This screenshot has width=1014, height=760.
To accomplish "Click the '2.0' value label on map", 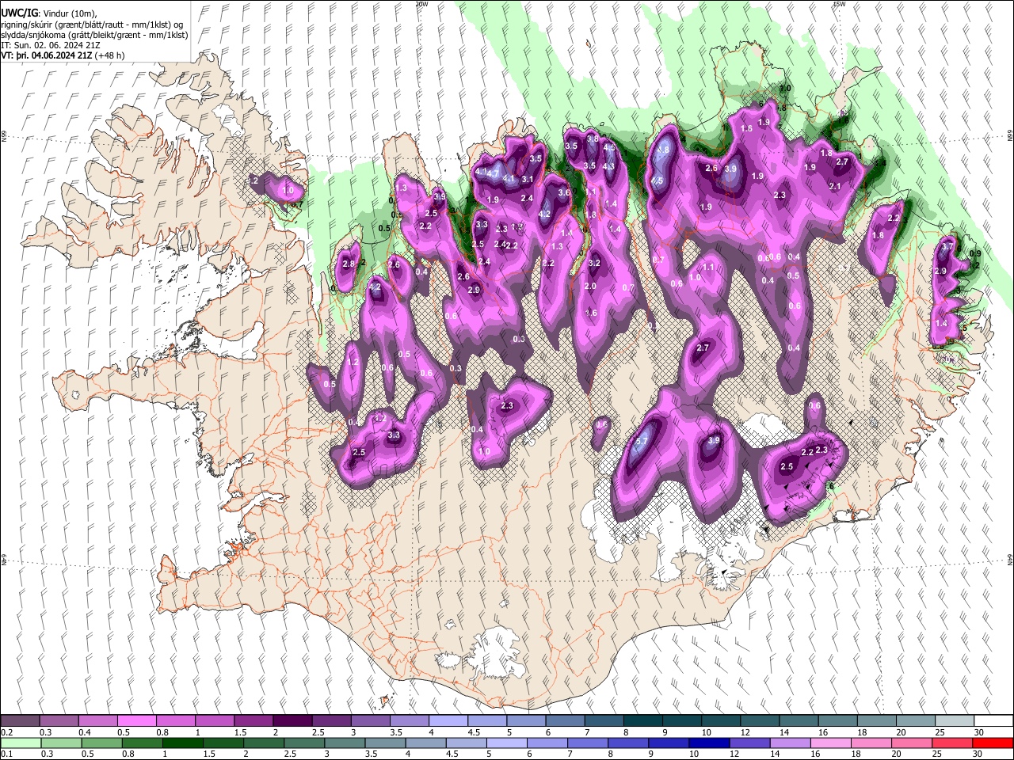I will point(590,286).
